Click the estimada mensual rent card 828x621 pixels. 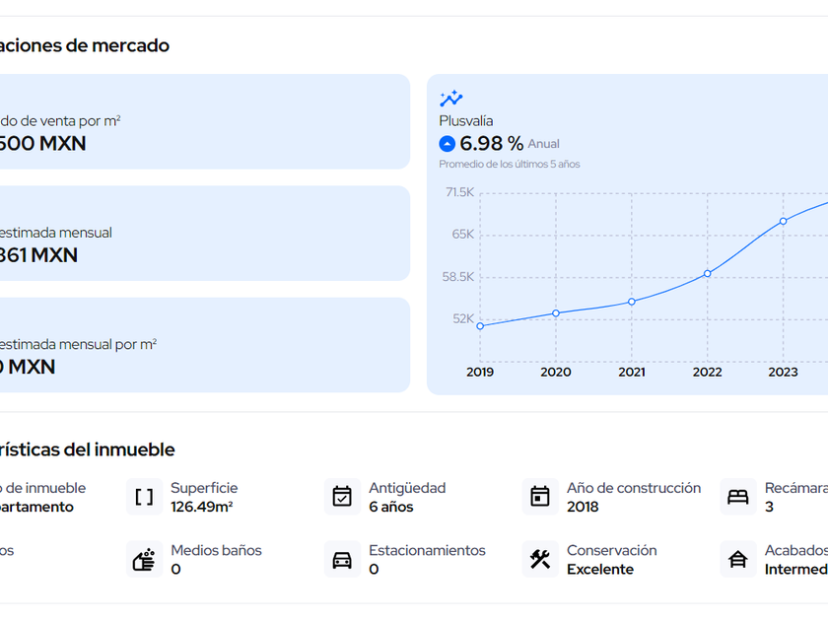click(x=197, y=234)
